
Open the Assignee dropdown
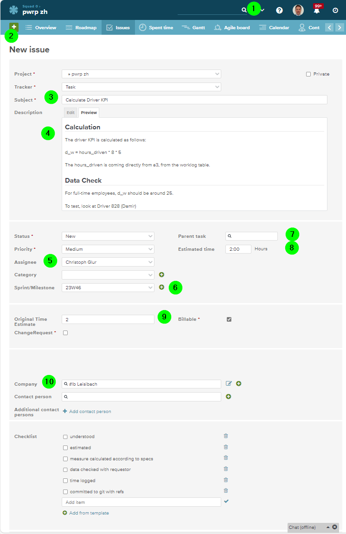pos(108,262)
